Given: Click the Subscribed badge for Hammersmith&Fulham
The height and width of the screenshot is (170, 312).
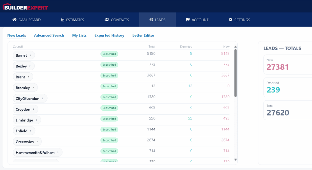Looking at the screenshot, I should [109, 151].
